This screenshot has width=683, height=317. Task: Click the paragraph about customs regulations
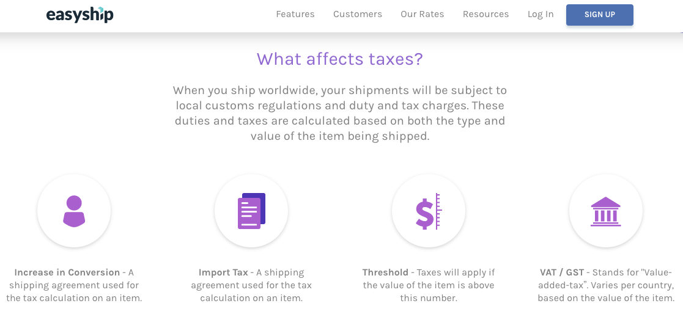(x=340, y=113)
